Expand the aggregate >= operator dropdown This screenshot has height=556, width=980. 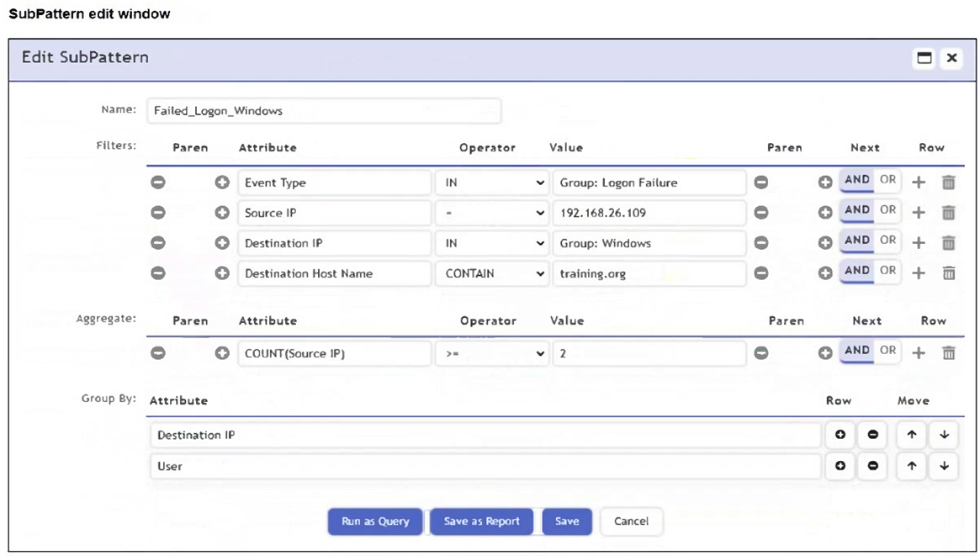tap(491, 353)
